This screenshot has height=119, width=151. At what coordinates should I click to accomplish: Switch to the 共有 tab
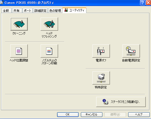17,10
